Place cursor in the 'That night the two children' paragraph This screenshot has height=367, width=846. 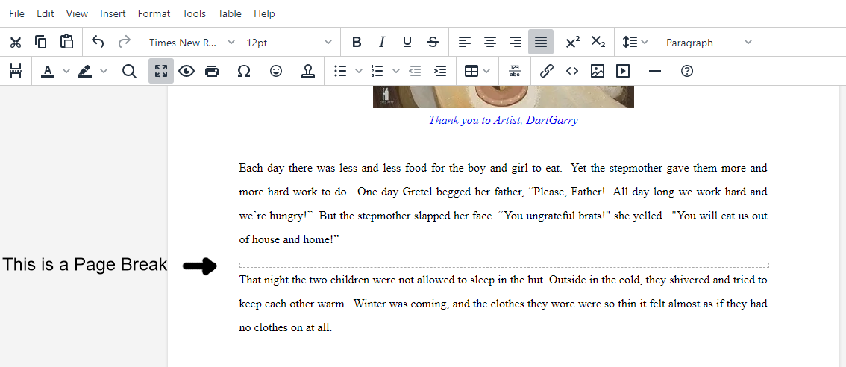coord(503,304)
